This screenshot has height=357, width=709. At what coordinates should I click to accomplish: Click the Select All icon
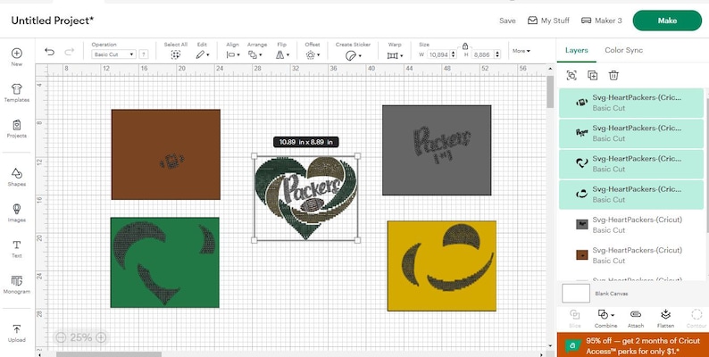175,54
